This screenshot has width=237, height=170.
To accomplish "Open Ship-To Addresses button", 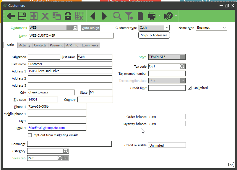I will pyautogui.click(x=154, y=35).
